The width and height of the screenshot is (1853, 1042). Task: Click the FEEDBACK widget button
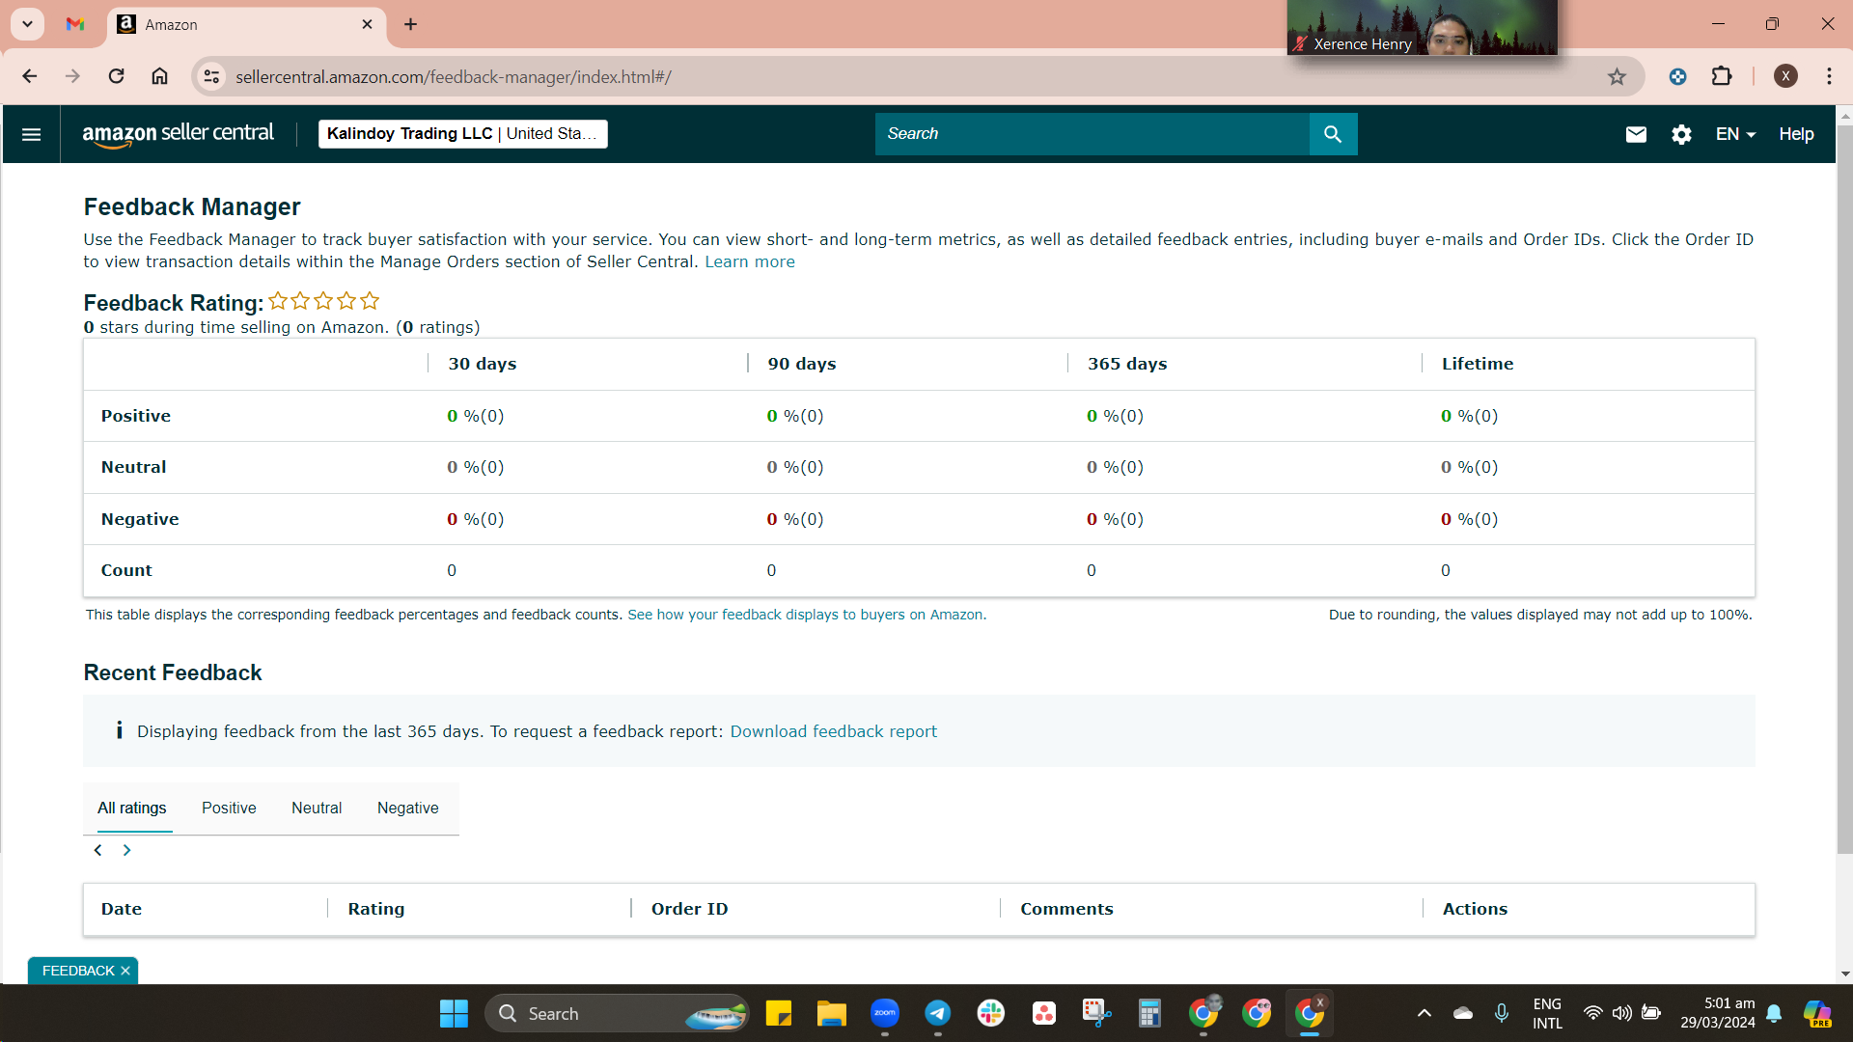coord(78,971)
